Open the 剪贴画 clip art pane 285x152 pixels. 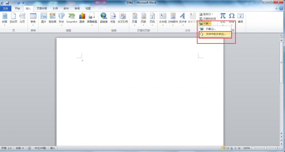coord(52,18)
